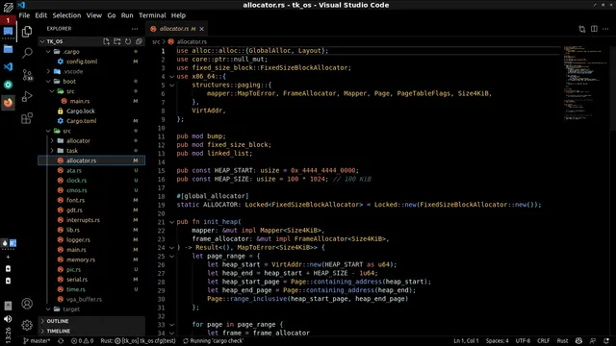Open the Manage gear icon

click(27, 325)
